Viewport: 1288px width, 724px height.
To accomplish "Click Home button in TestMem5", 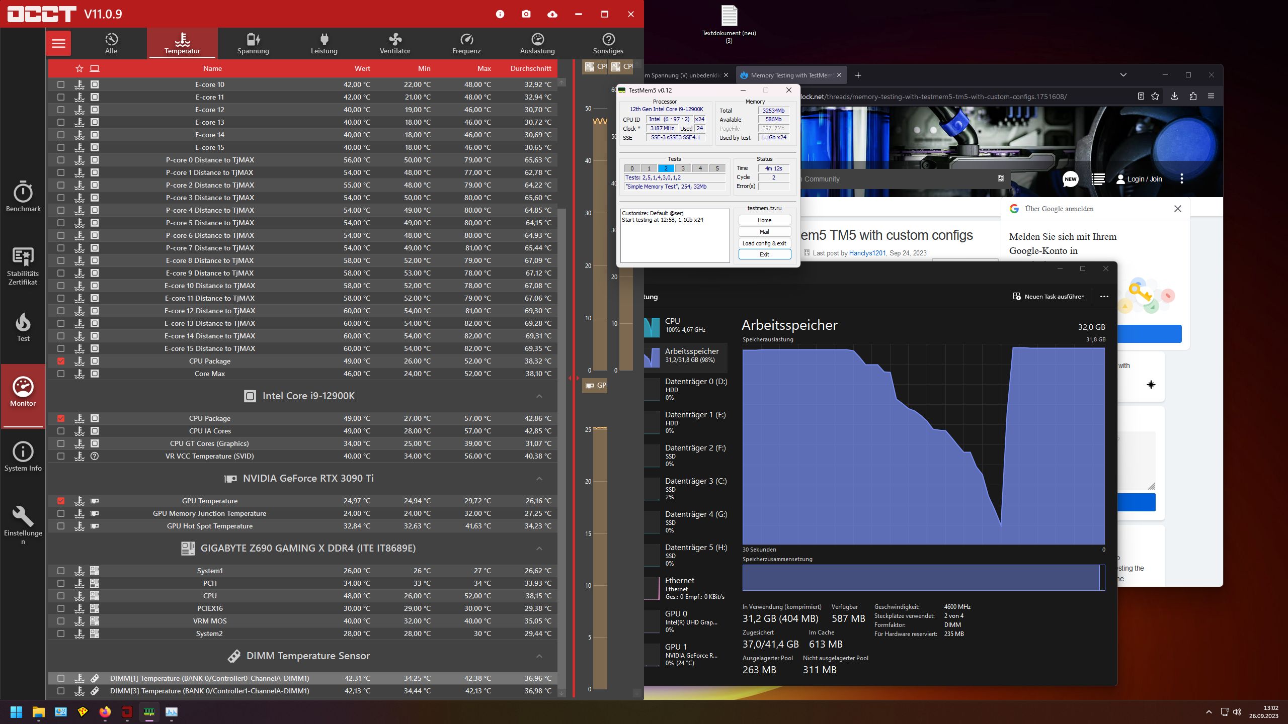I will point(764,220).
